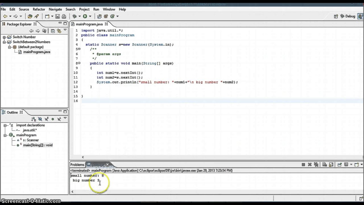This screenshot has width=364, height=205.
Task: Open Forward history dropdown arrow
Action: click(x=21, y=17)
